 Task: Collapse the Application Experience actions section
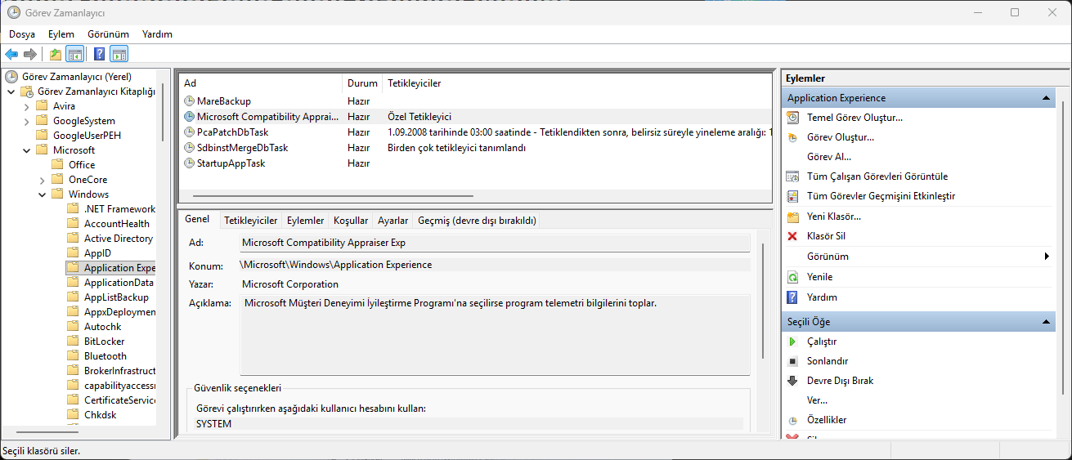click(1046, 98)
